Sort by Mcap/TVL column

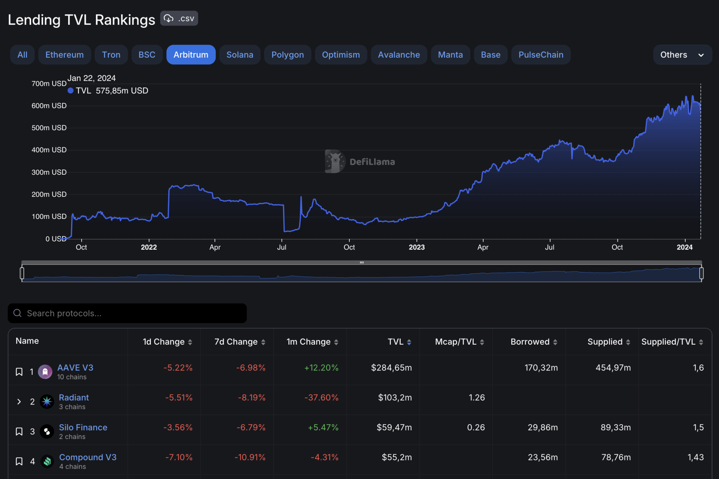click(482, 342)
